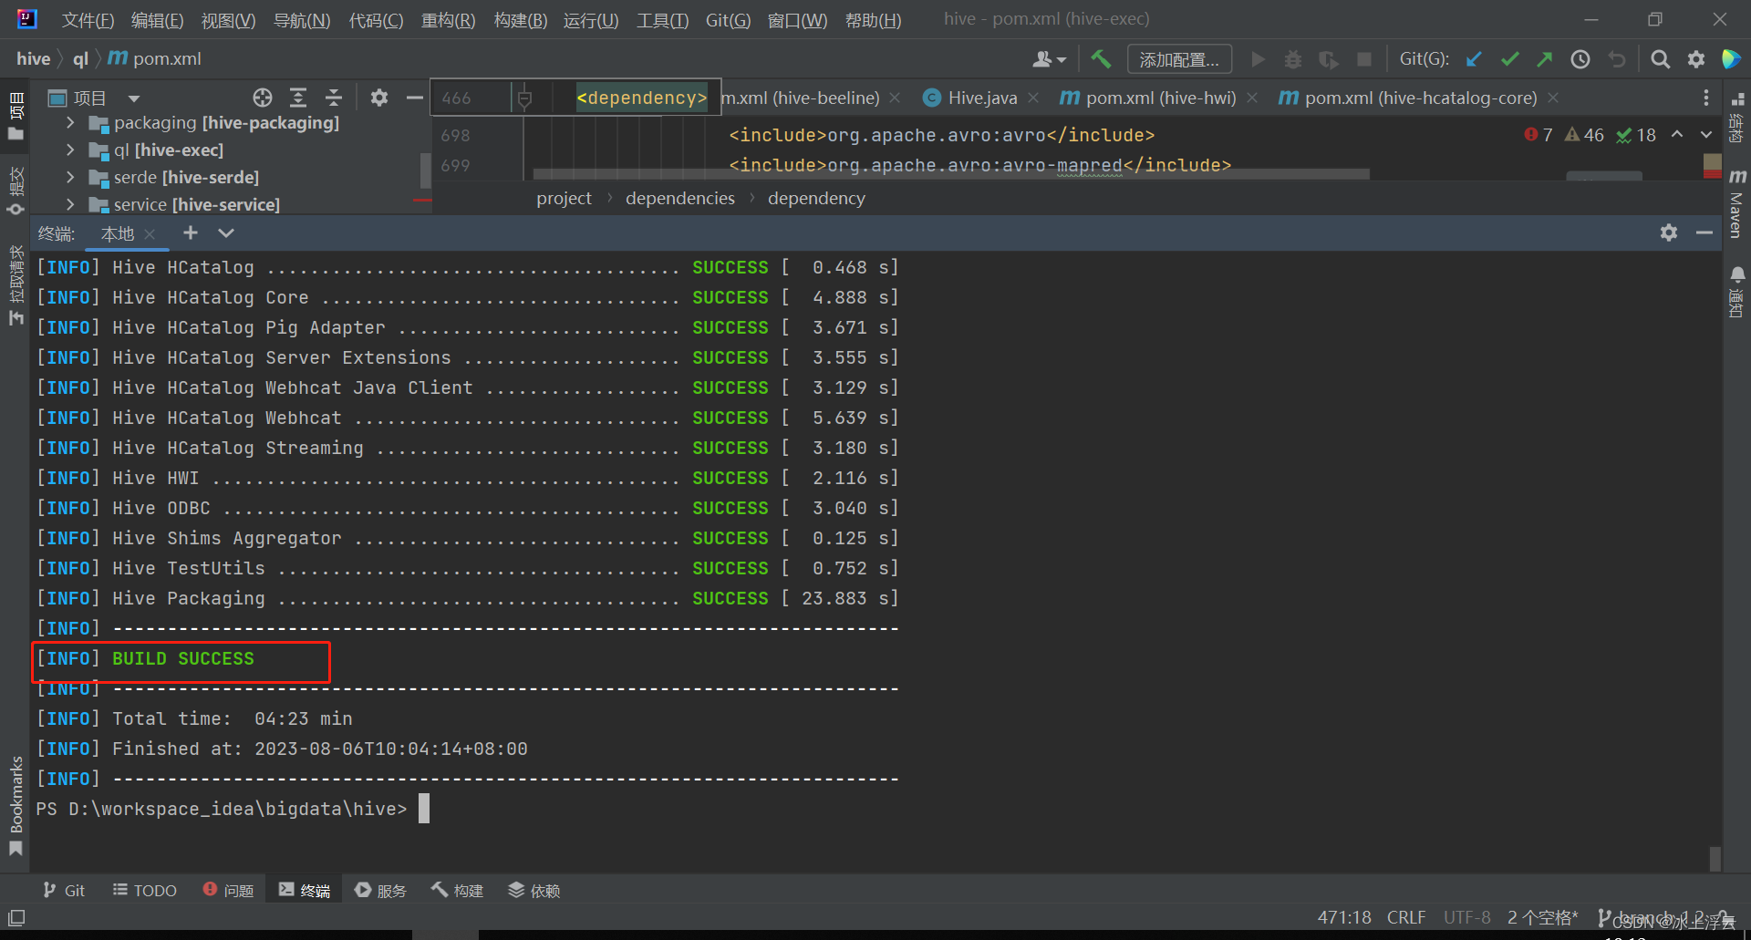Switch to pom.xml (hive-hwi) tab
1751x940 pixels.
1160,98
